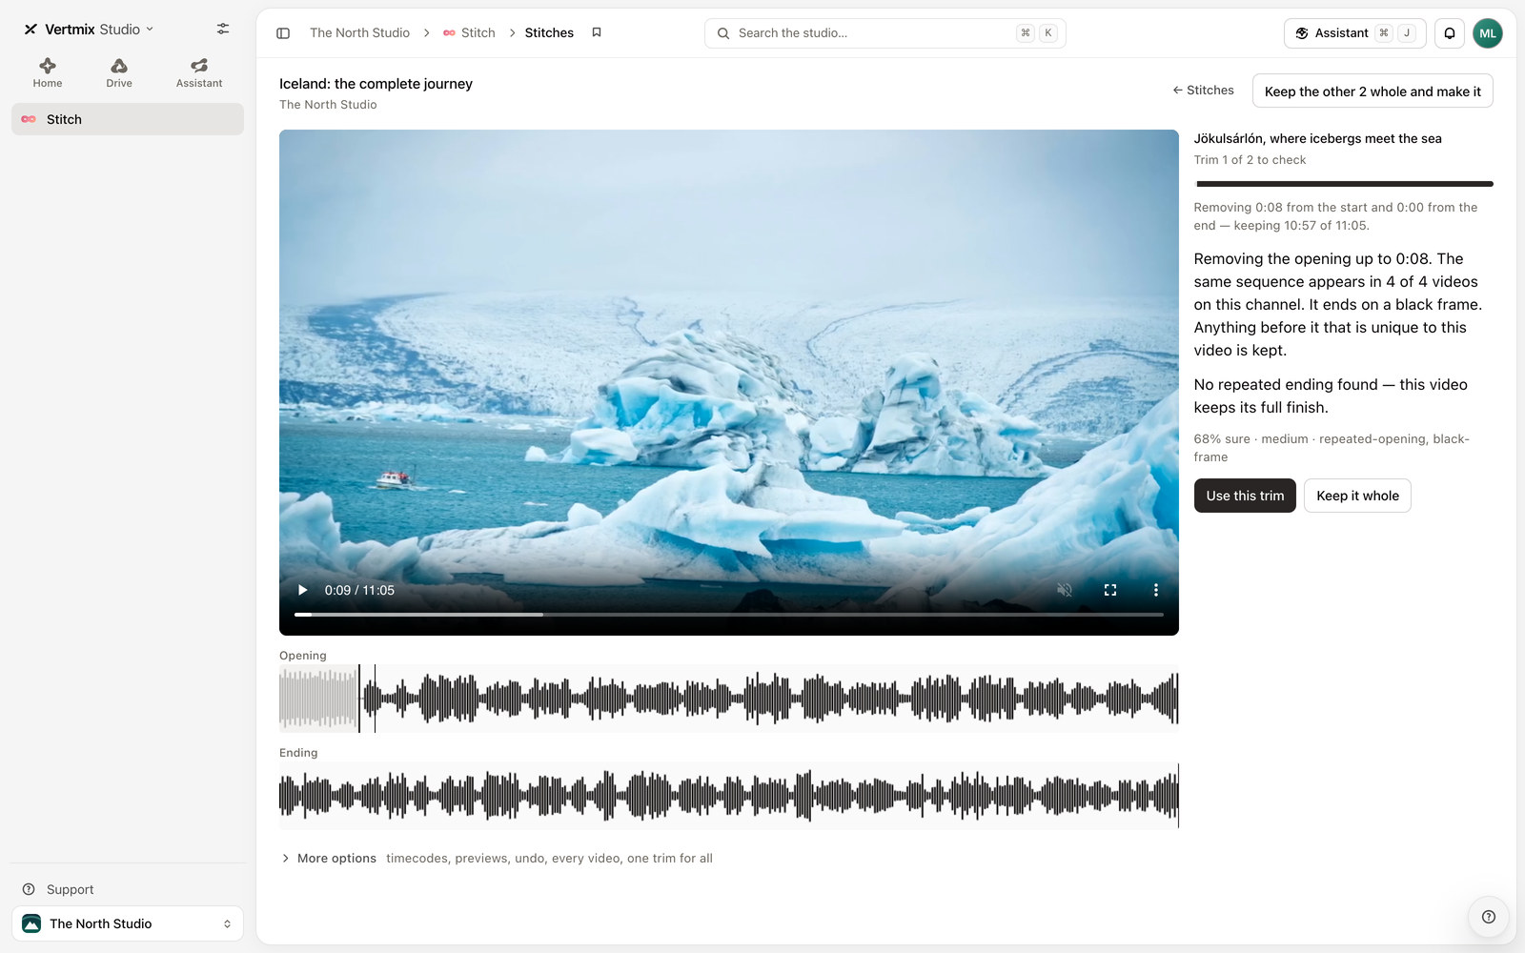1525x953 pixels.
Task: Open sidebar settings sliders icon
Action: tap(223, 29)
